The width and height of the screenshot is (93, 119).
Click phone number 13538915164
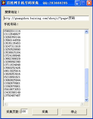[x=12, y=52]
